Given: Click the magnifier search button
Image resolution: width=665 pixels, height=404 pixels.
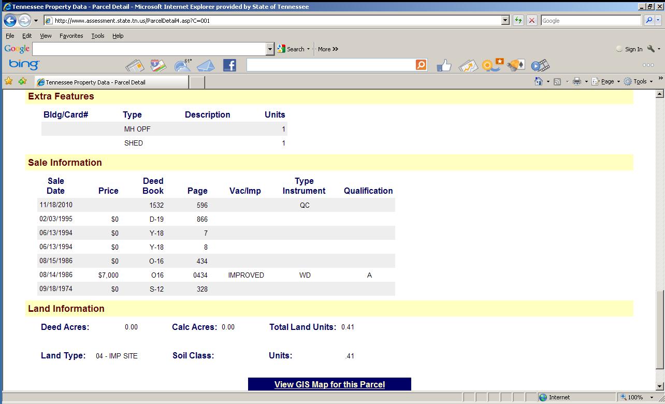Looking at the screenshot, I should (649, 21).
